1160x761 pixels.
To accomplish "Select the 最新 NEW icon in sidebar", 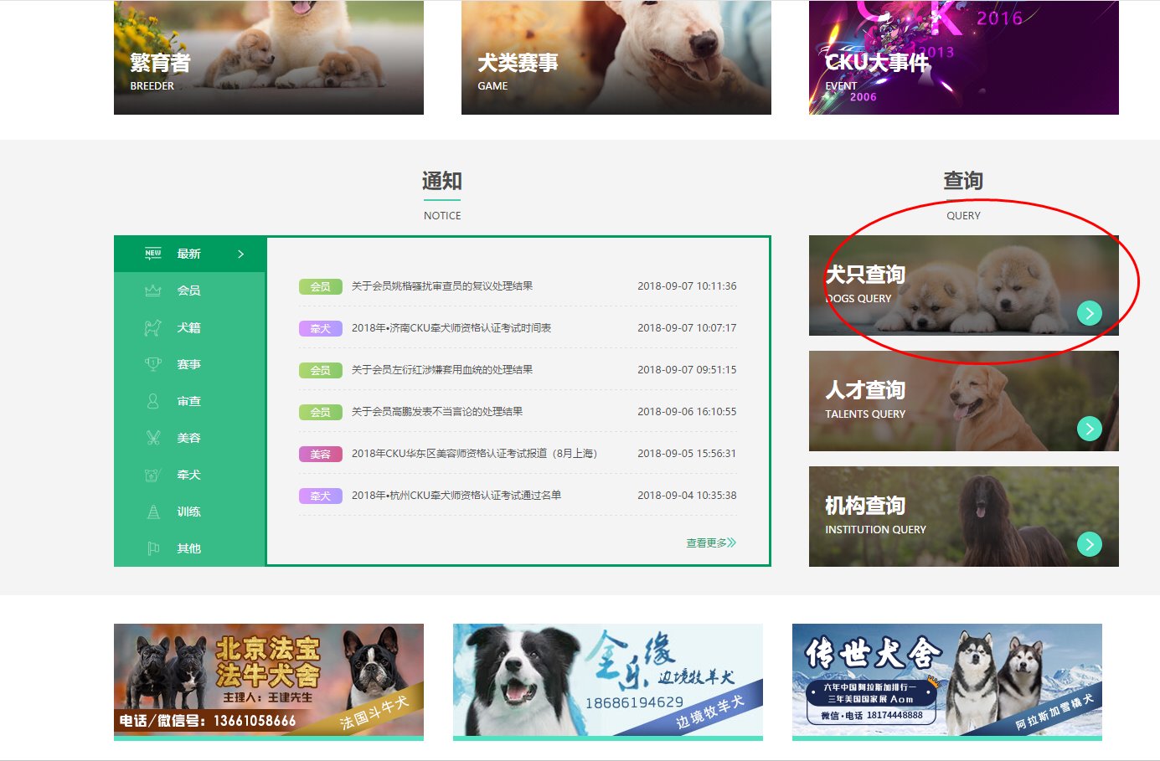I will (152, 253).
